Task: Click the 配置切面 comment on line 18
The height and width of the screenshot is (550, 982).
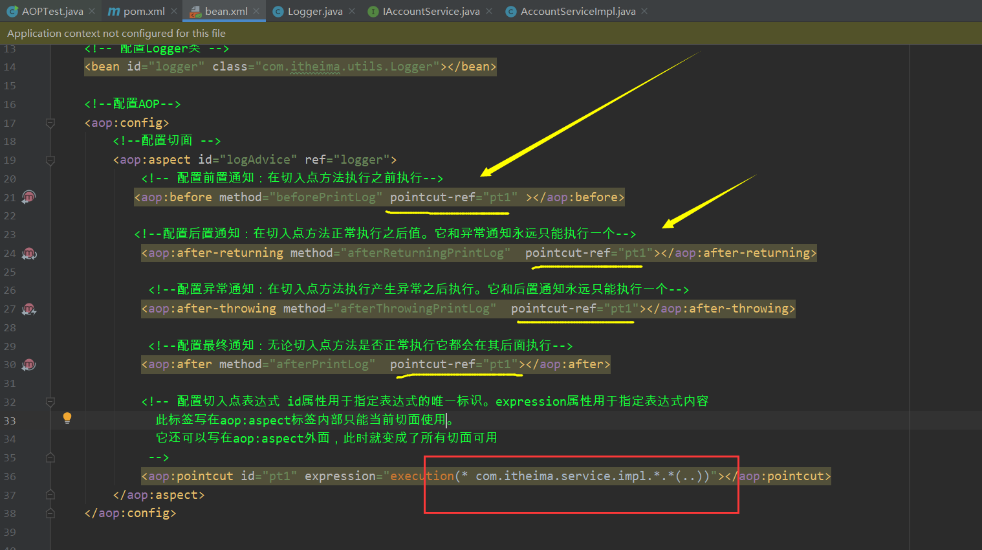Action: click(167, 141)
